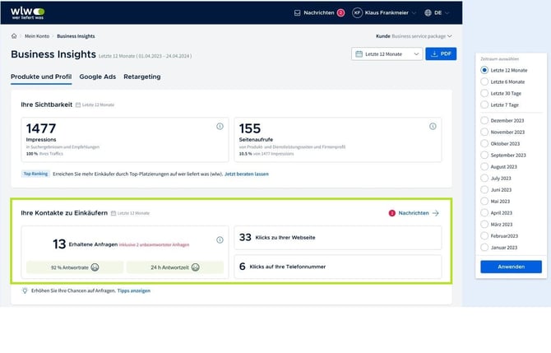Click red badge in contacts section Nachrichten
The image size is (551, 353).
click(391, 213)
